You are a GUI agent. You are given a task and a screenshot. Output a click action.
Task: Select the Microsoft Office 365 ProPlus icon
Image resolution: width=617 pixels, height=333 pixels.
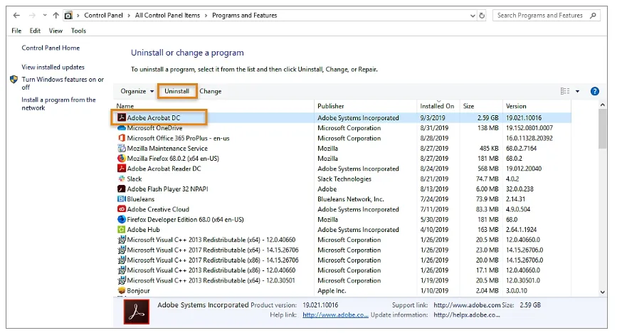(122, 138)
